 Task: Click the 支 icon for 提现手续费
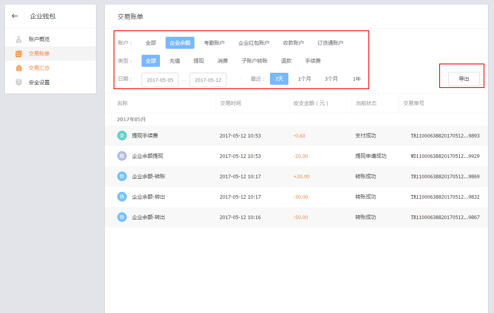coord(122,136)
